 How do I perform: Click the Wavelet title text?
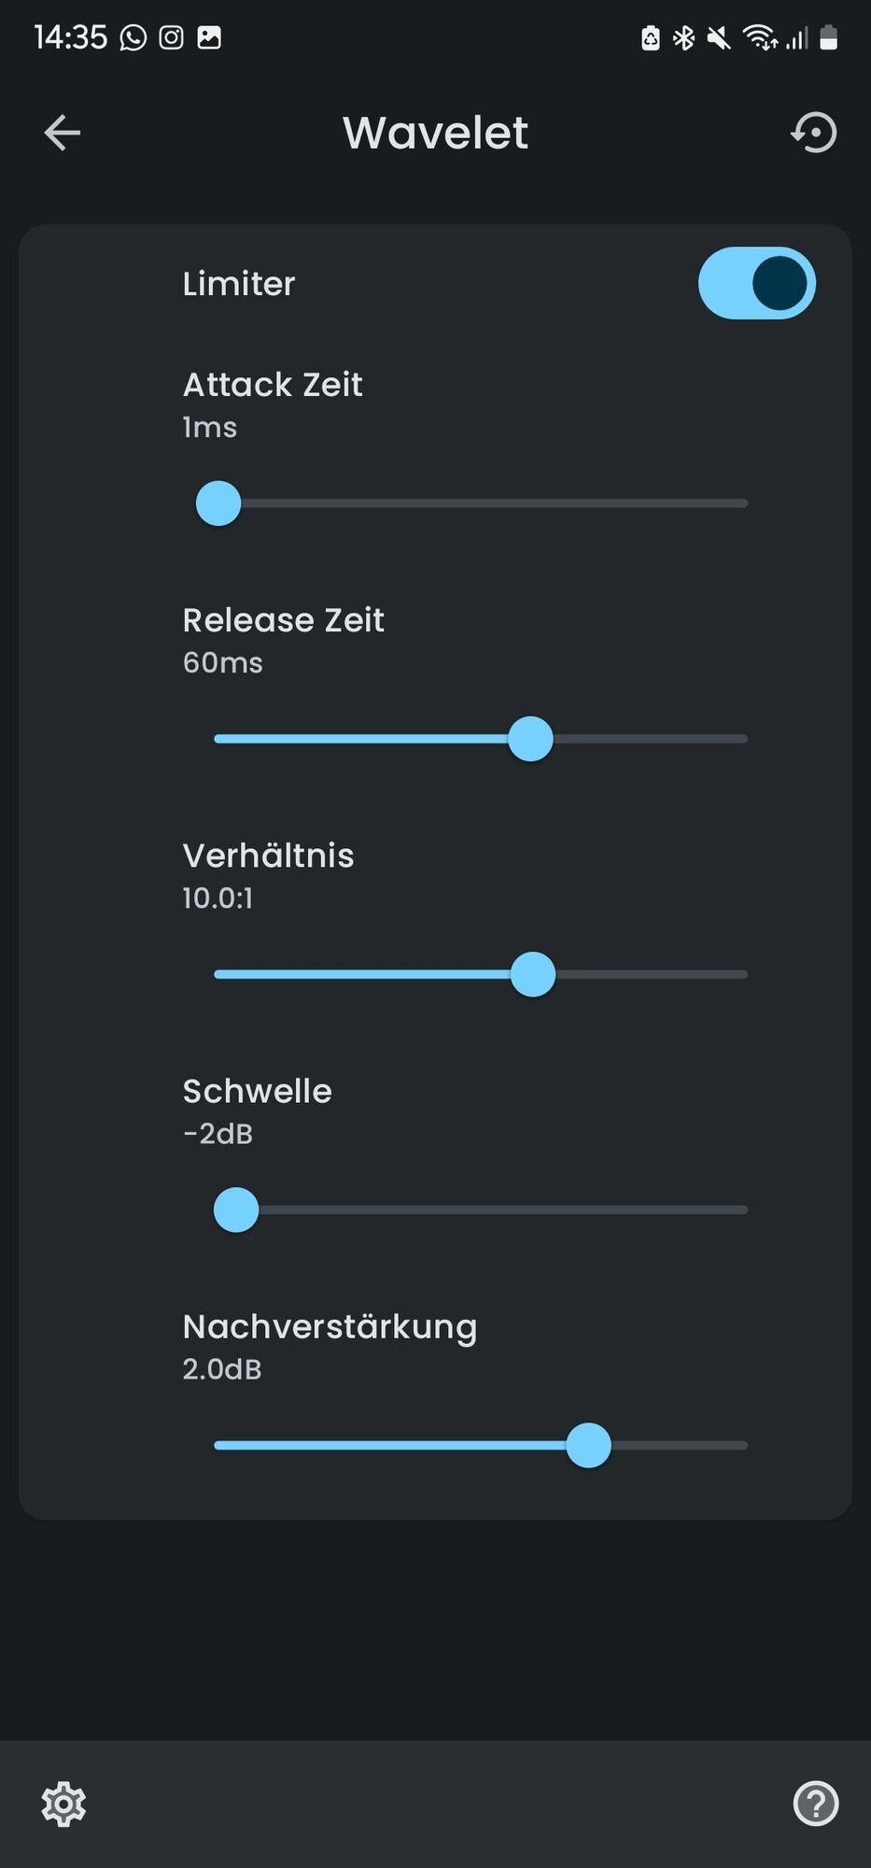point(435,133)
